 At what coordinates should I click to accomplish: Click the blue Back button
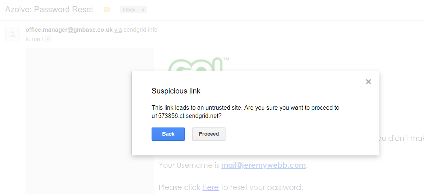tap(168, 134)
